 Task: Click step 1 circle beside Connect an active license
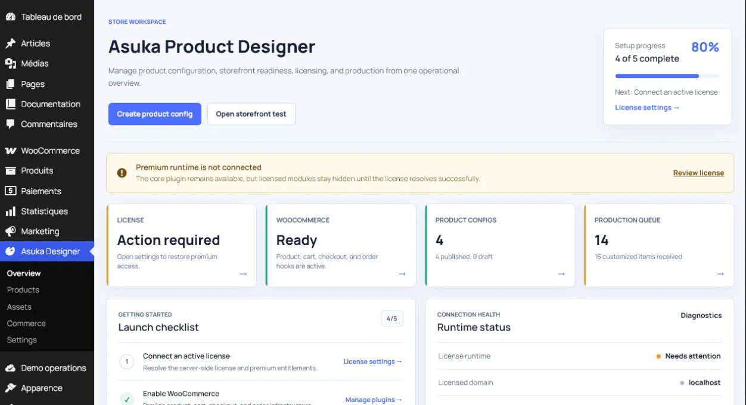click(127, 362)
